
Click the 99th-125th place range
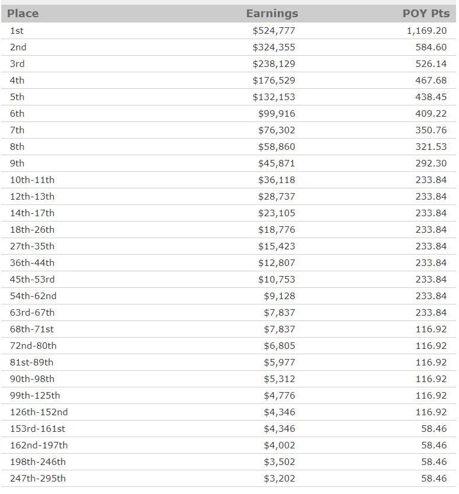click(x=35, y=396)
